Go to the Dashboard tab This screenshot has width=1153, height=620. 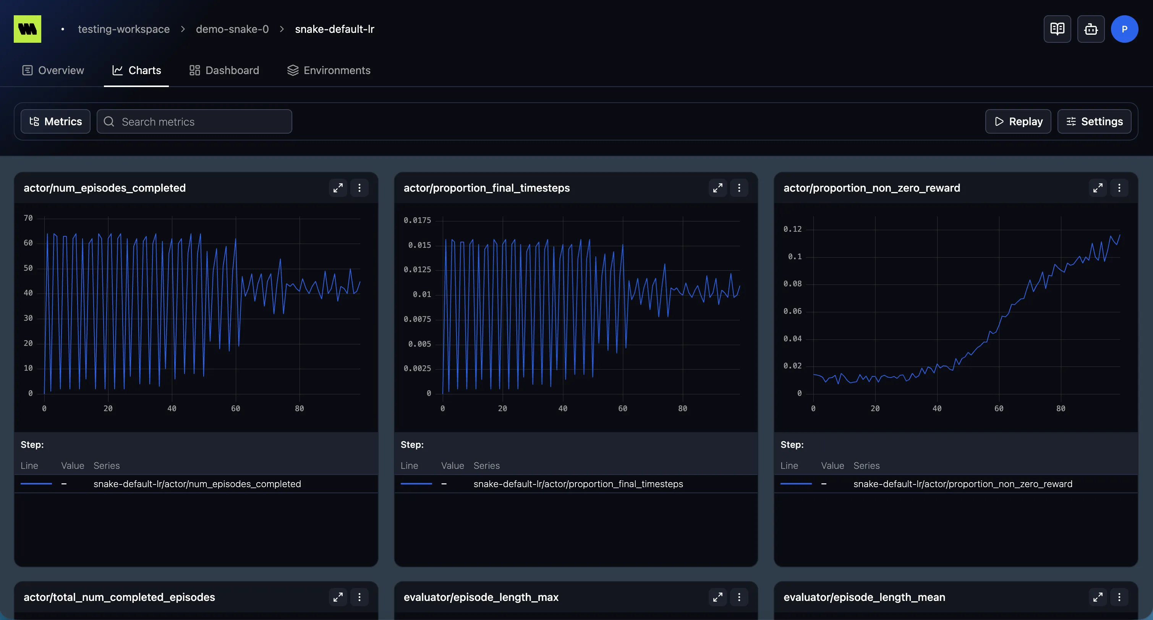click(224, 70)
